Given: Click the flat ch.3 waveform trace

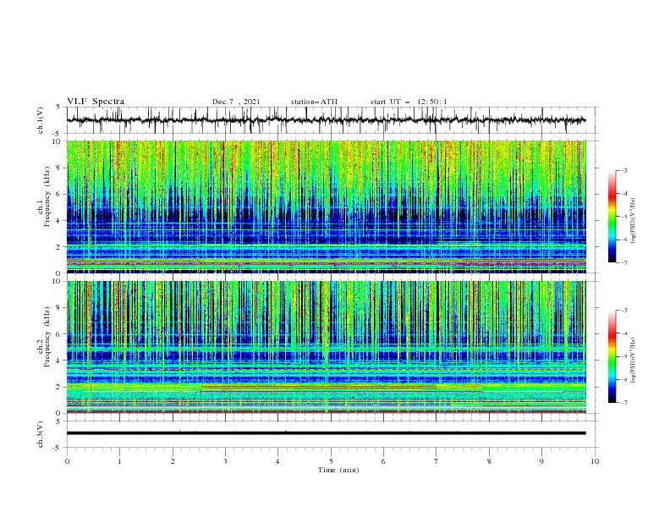Looking at the screenshot, I should (x=327, y=433).
